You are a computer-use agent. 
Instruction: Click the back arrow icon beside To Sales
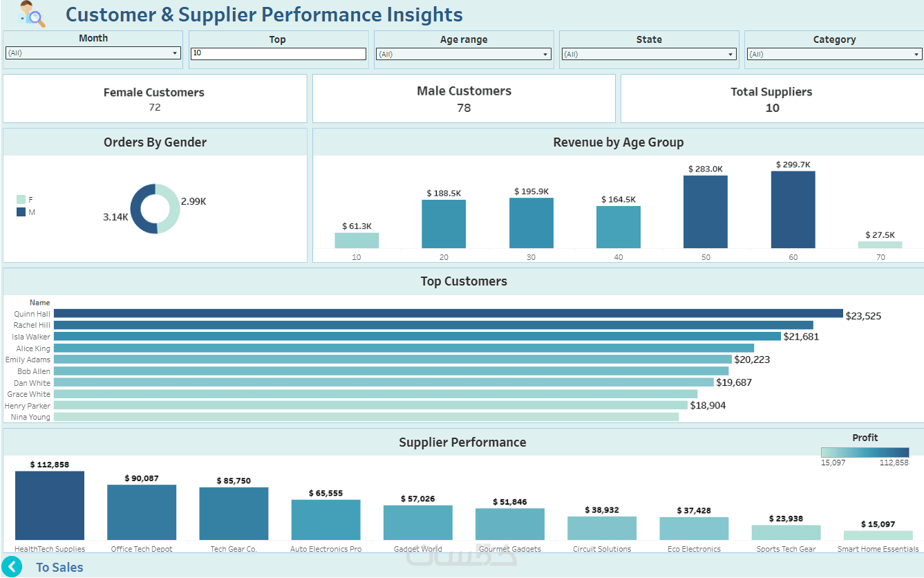12,566
